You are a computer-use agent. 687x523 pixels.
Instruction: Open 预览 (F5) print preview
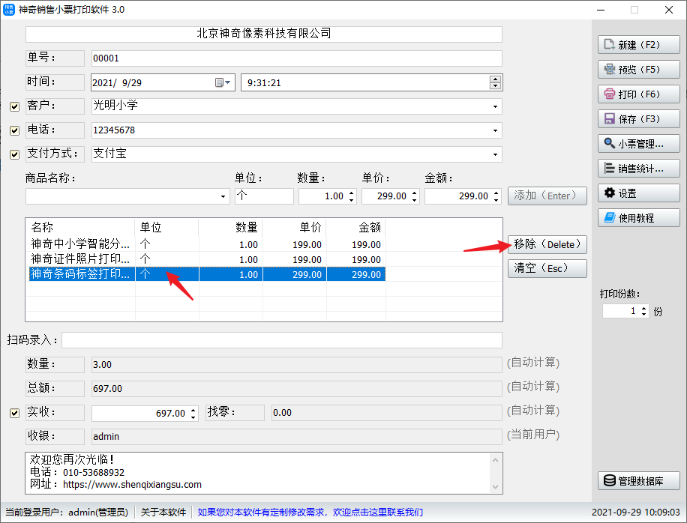638,70
